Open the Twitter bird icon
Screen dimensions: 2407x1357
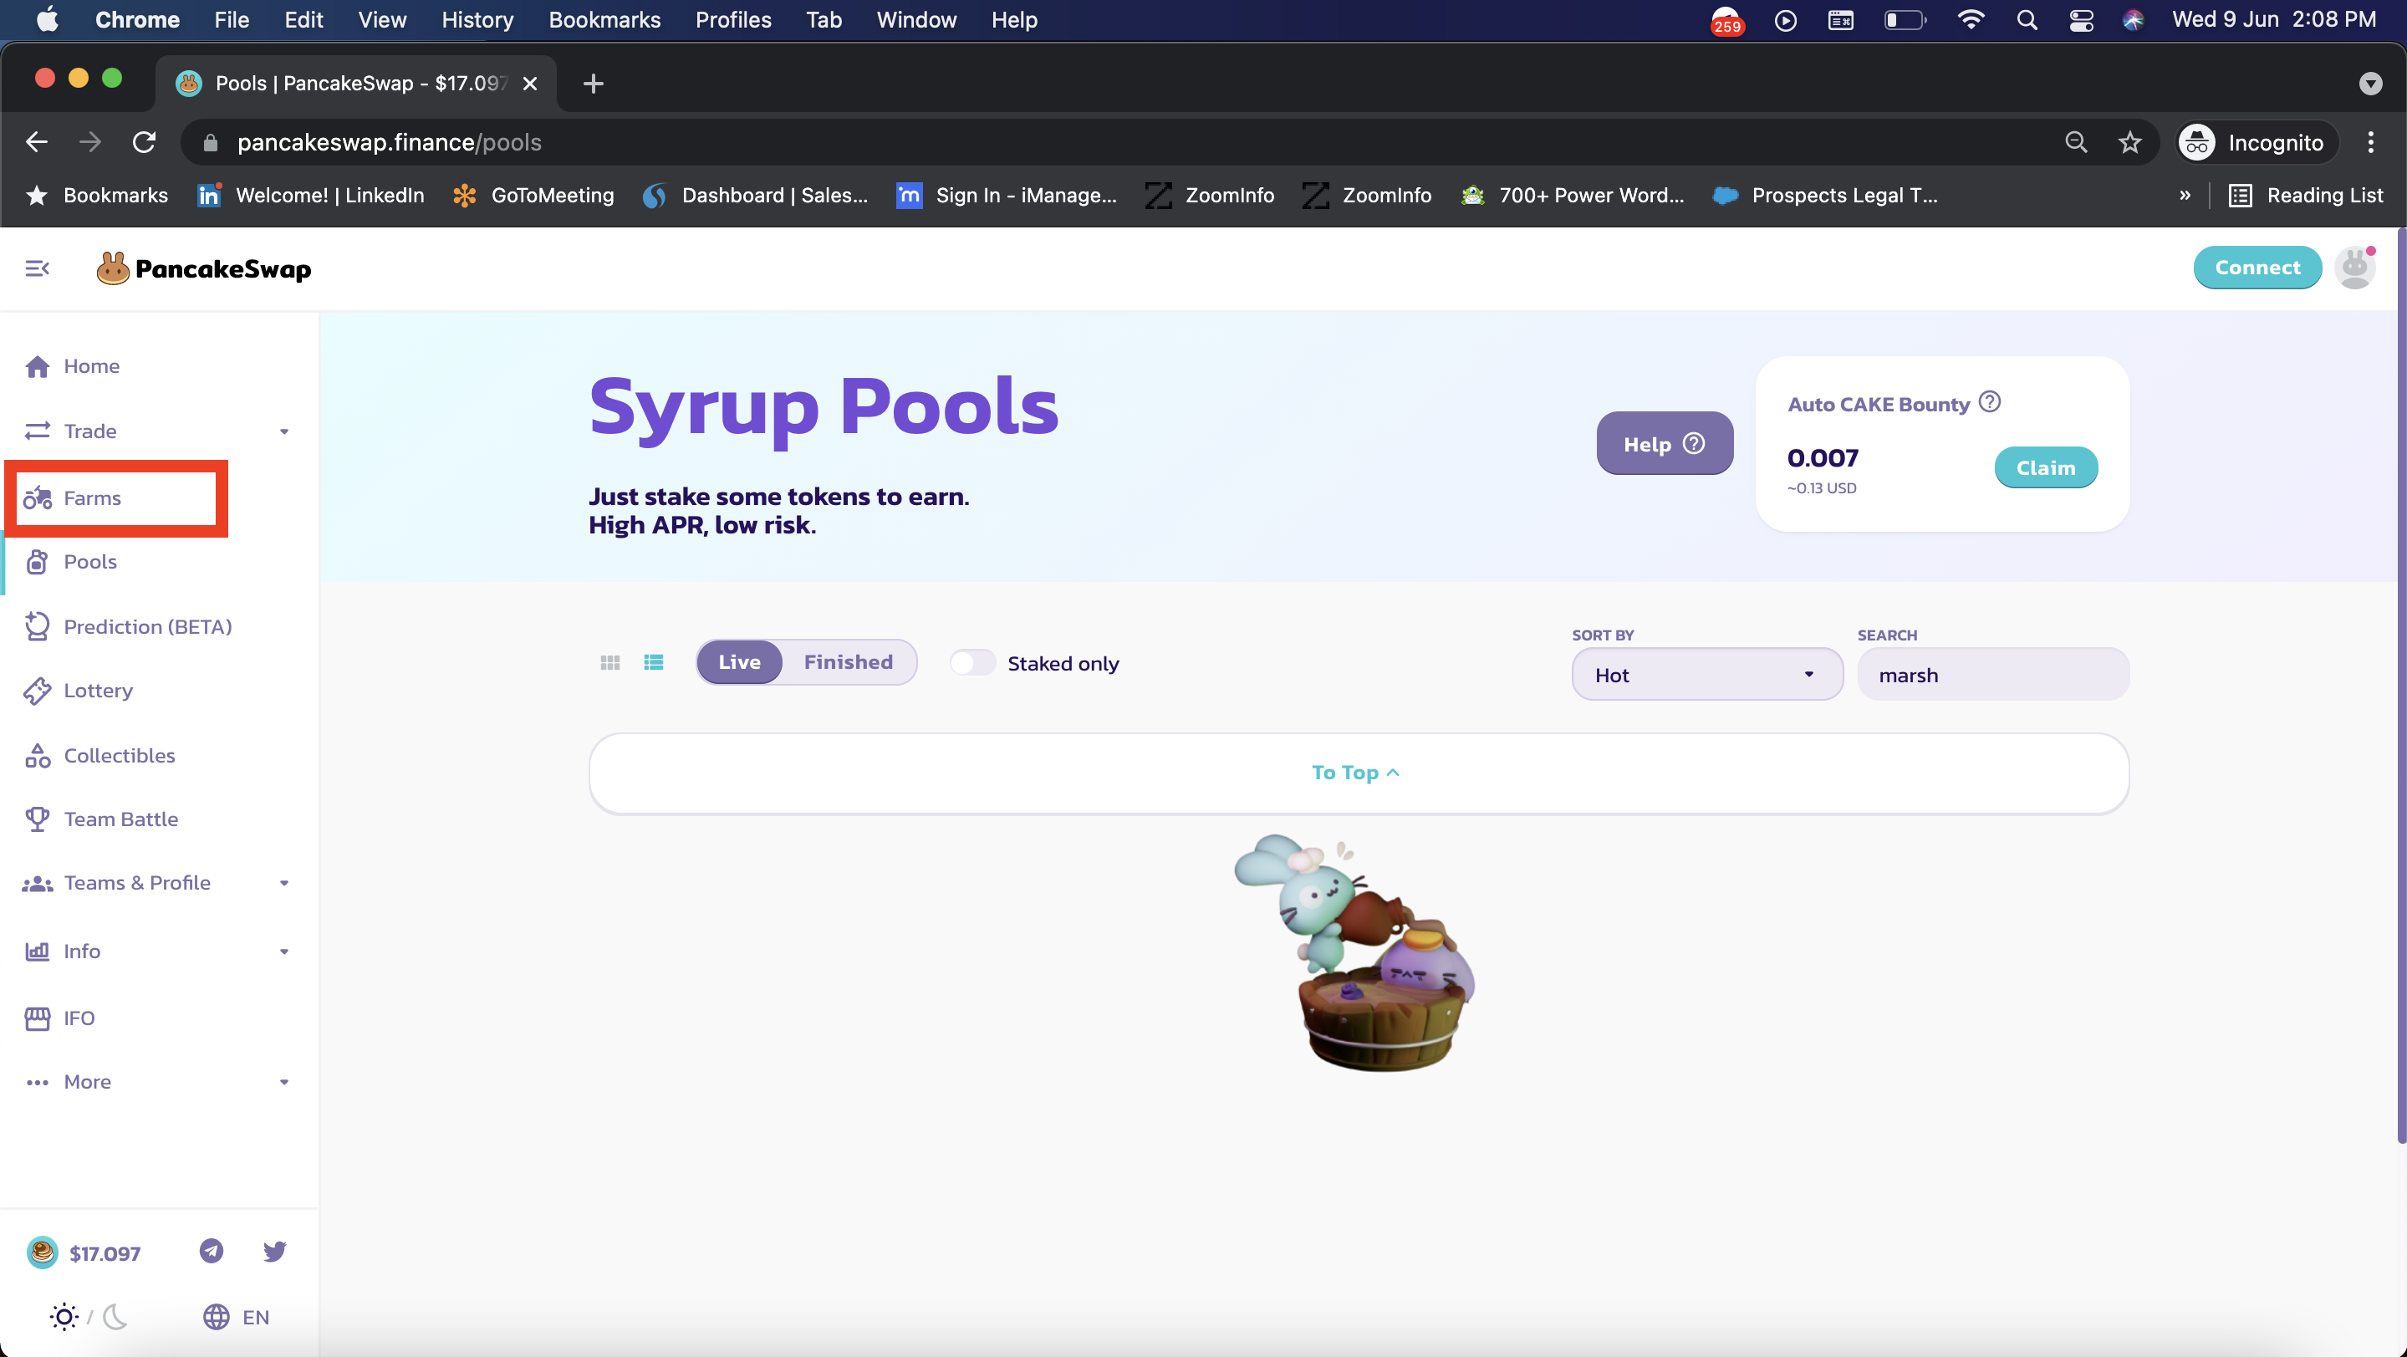click(273, 1251)
